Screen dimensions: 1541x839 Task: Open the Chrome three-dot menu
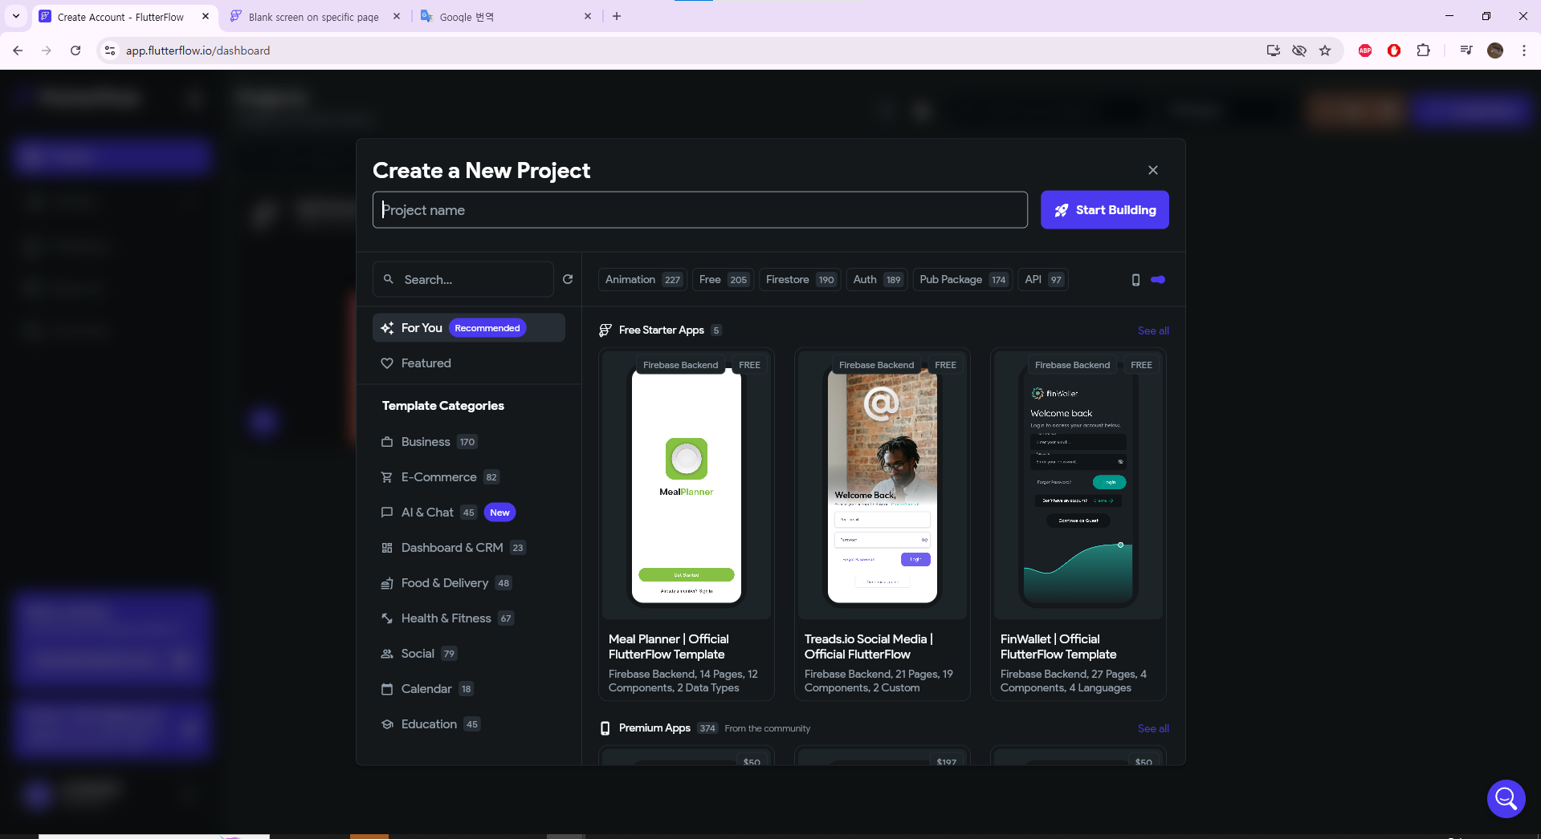pyautogui.click(x=1524, y=51)
